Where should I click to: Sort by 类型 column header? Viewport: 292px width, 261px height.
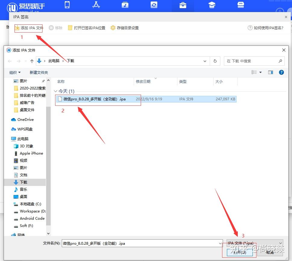(x=183, y=82)
